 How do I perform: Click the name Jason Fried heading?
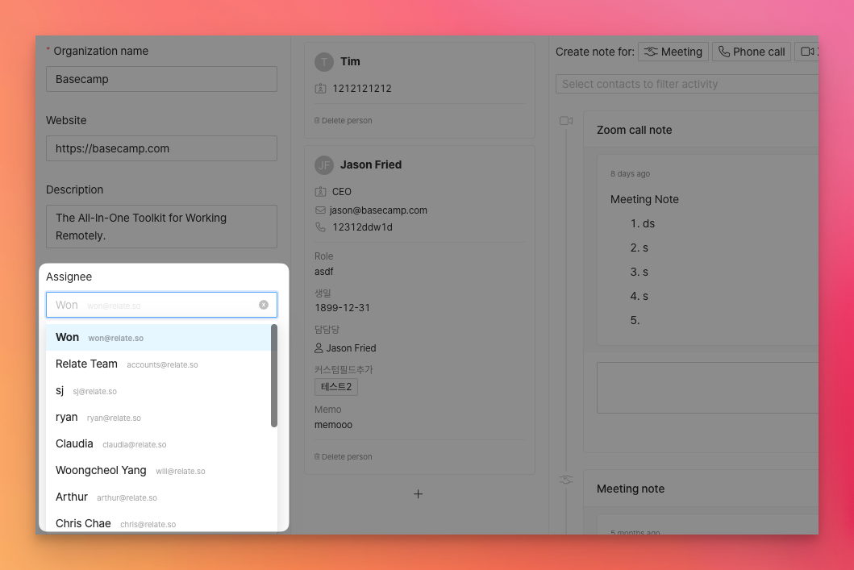[371, 164]
